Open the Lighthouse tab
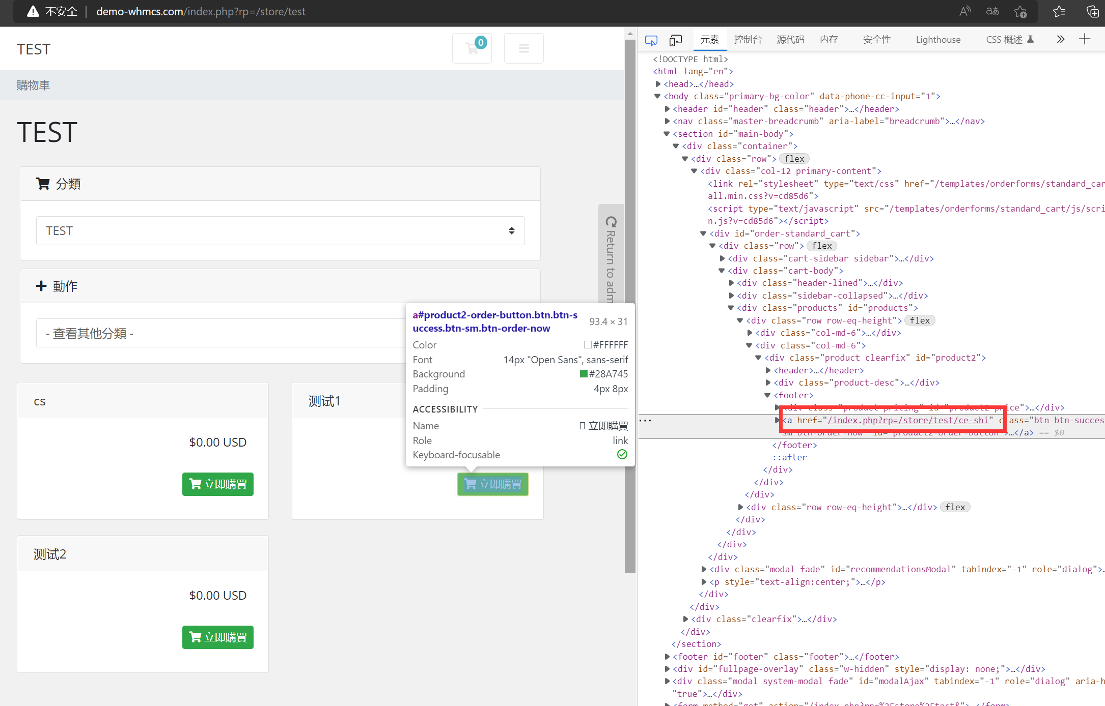This screenshot has height=706, width=1105. [x=937, y=40]
